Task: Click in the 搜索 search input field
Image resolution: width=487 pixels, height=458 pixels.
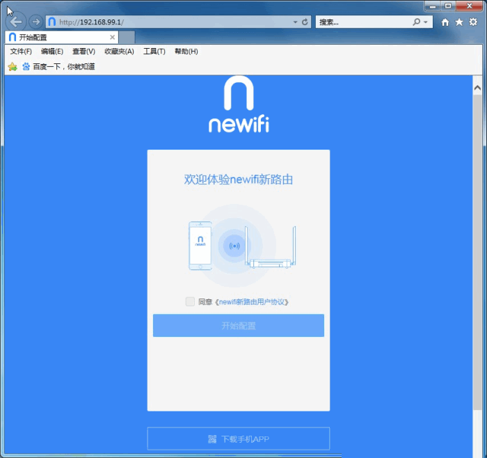Action: 362,22
